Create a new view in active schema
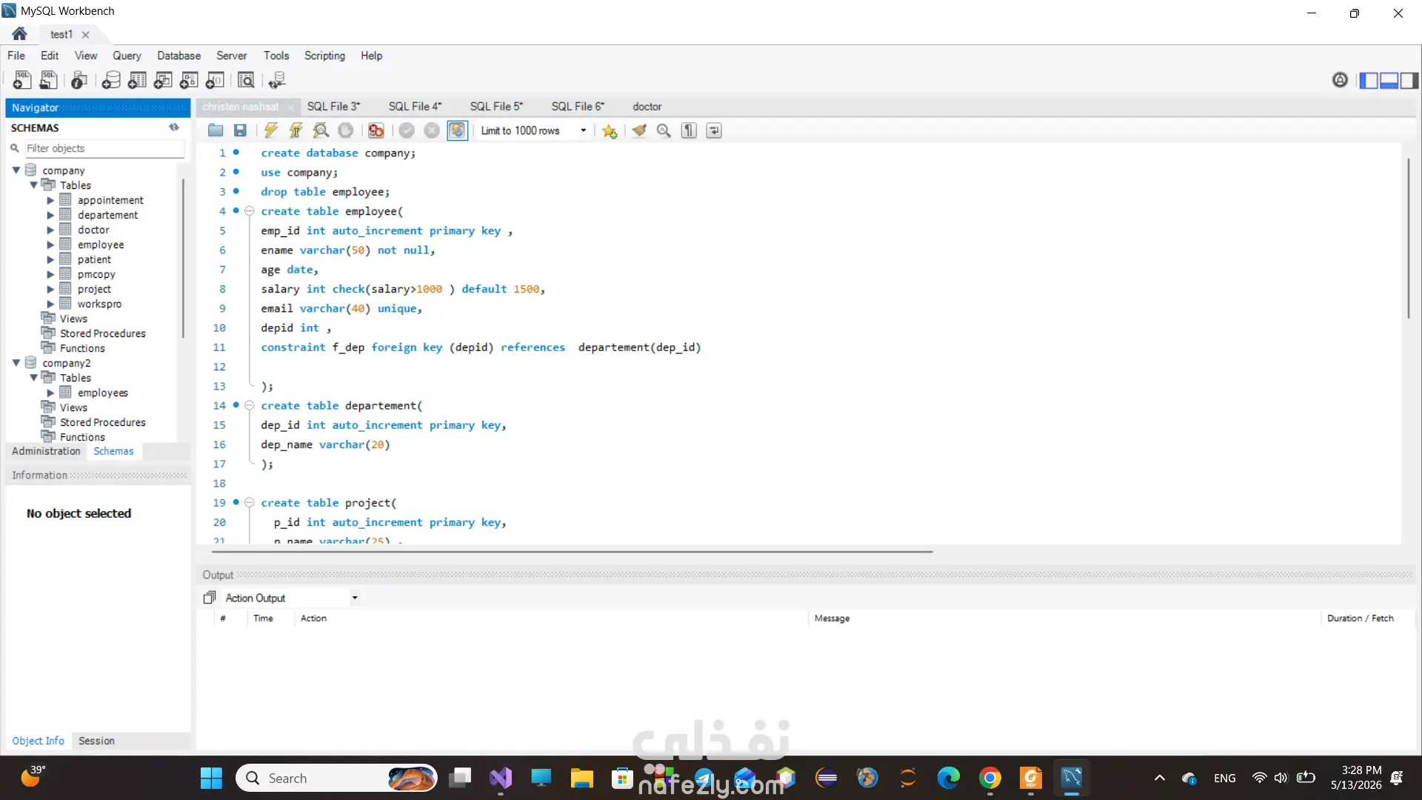 click(x=163, y=80)
